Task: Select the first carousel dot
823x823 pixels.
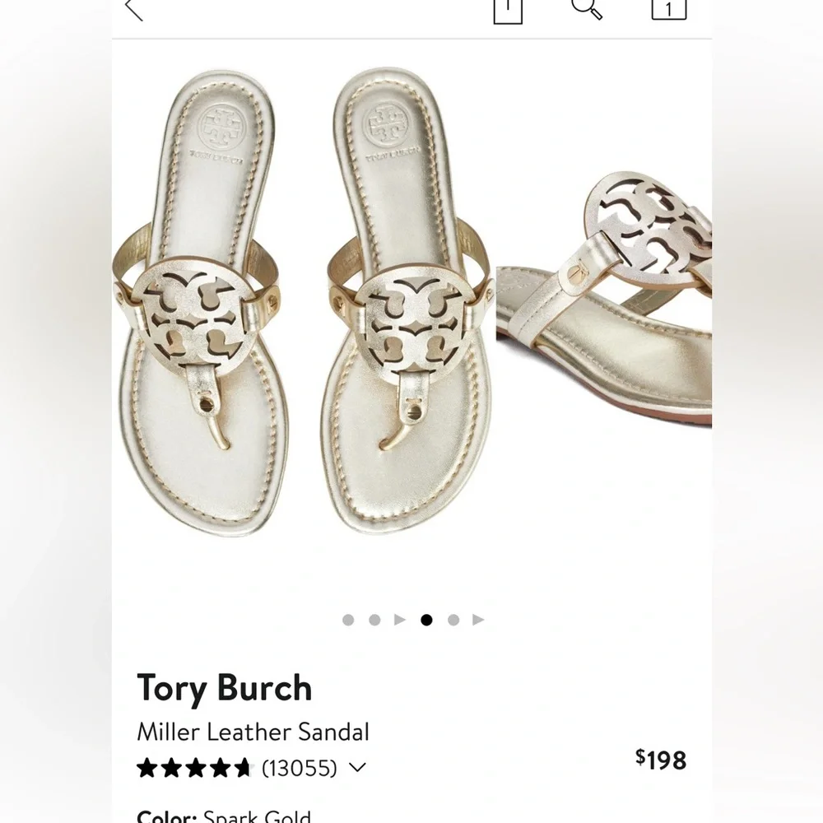Action: coord(347,619)
